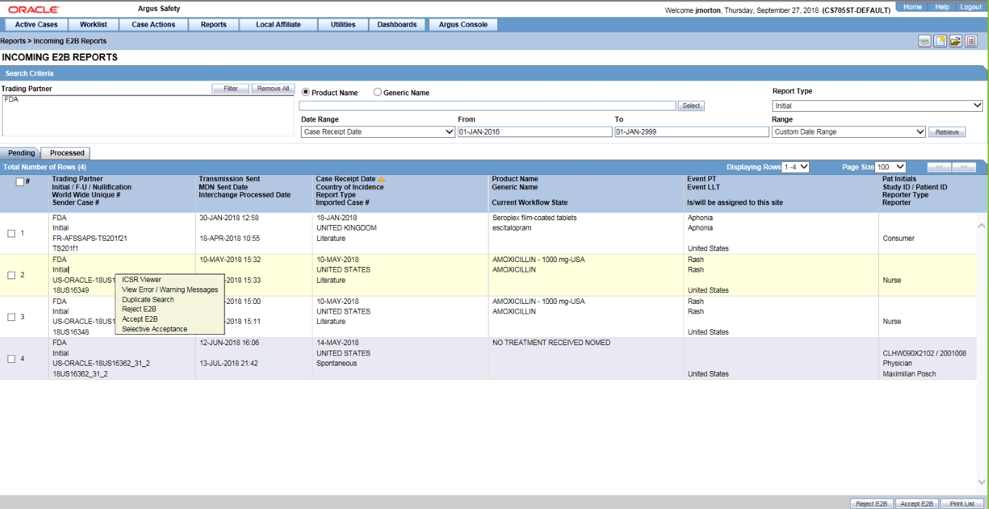The height and width of the screenshot is (509, 989).
Task: Go to the previous page of results
Action: pos(940,167)
